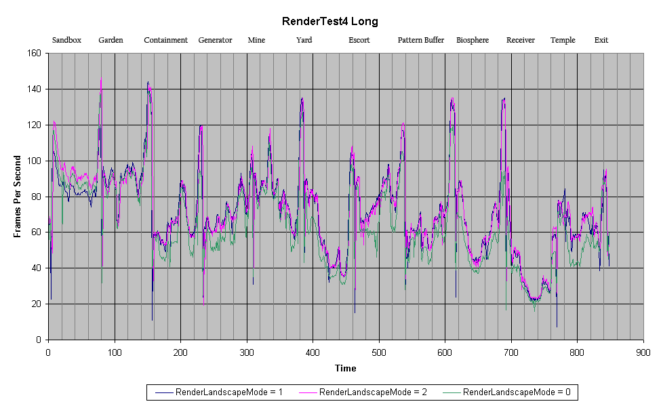Click the 160 tick on the frames axis

click(35, 53)
